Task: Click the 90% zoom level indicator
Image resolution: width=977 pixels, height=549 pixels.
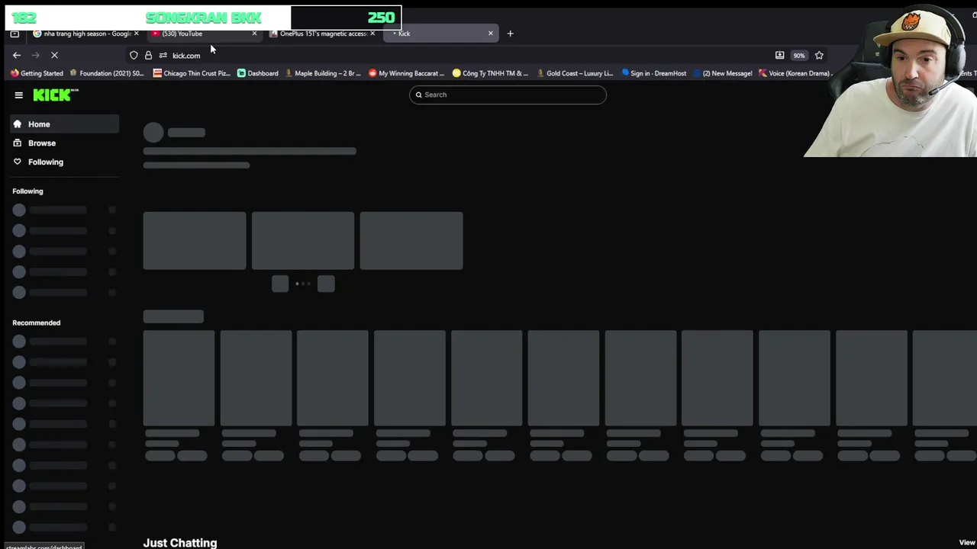Action: click(x=798, y=55)
